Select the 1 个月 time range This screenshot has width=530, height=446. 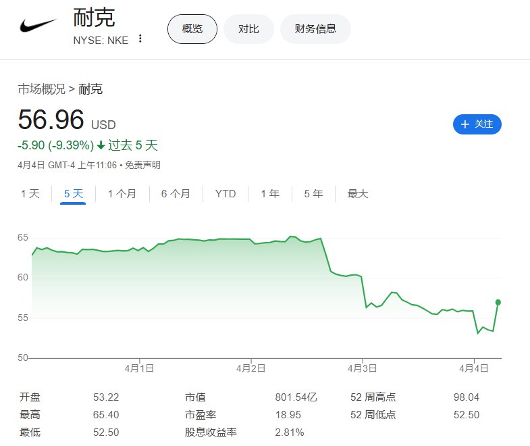coord(122,194)
